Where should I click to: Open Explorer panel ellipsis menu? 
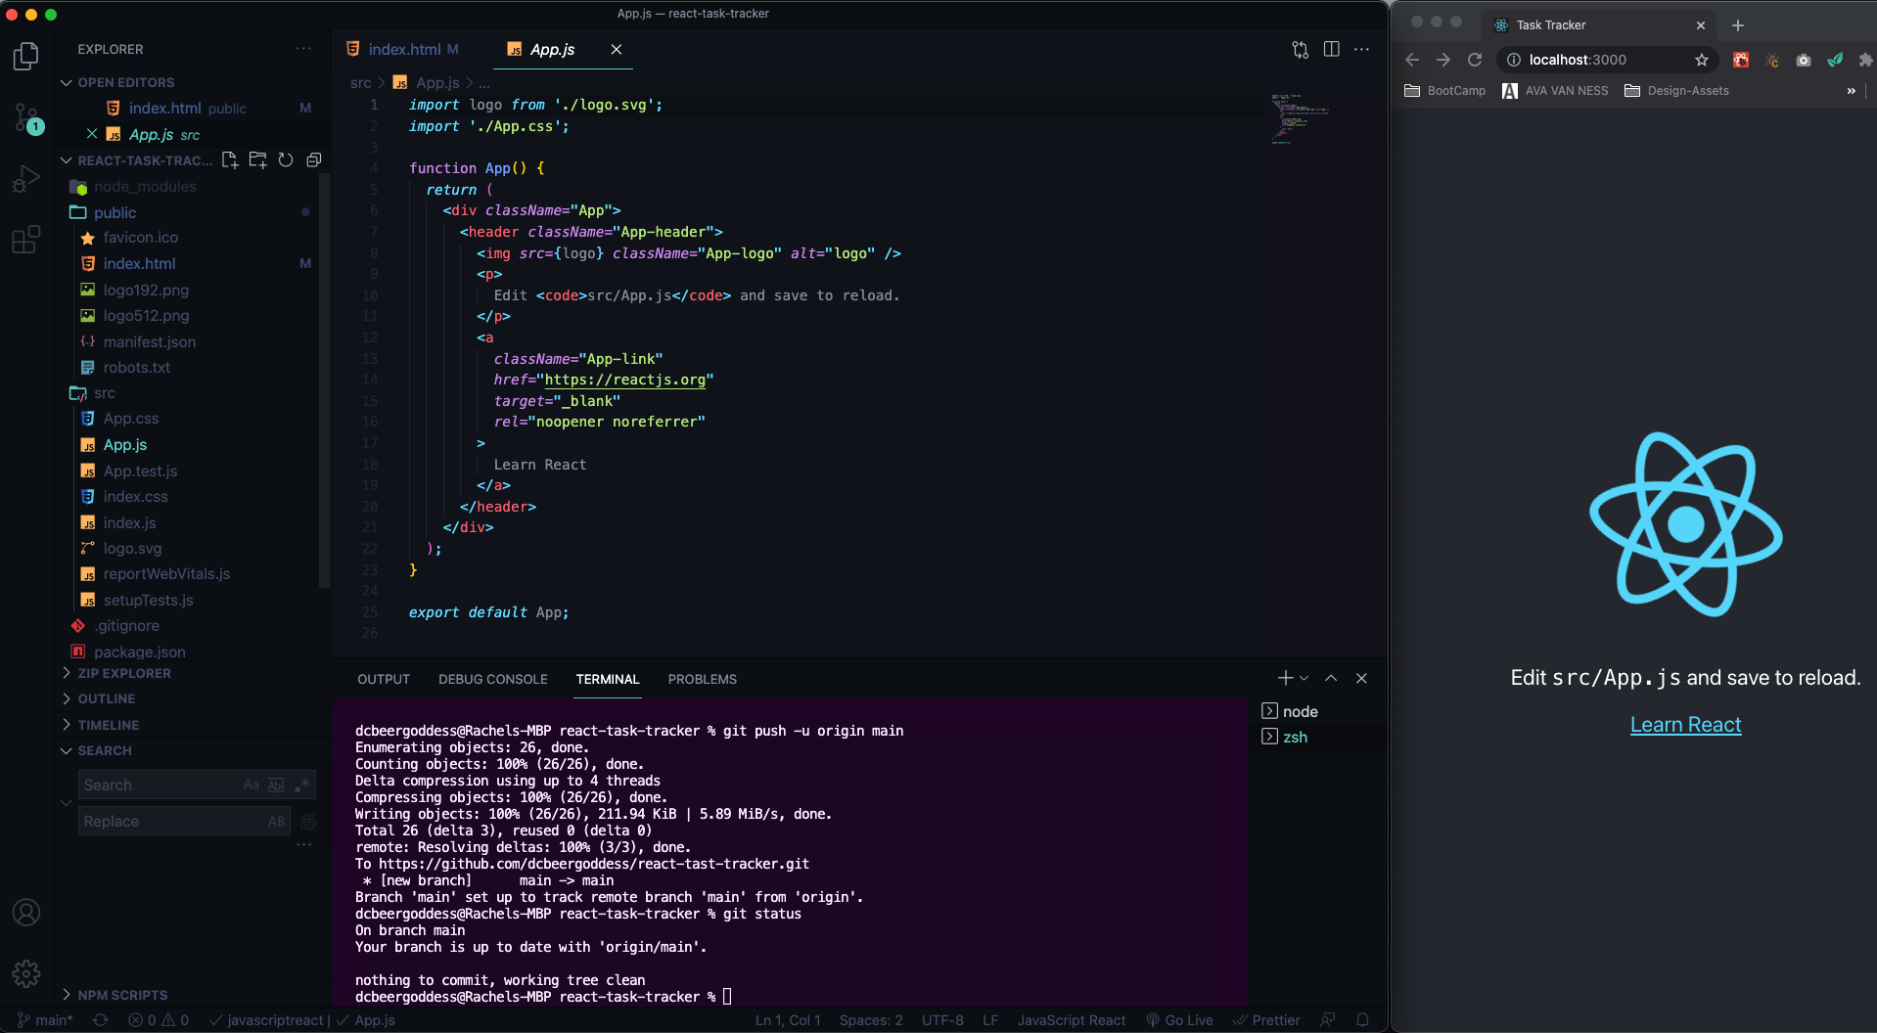pyautogui.click(x=303, y=49)
